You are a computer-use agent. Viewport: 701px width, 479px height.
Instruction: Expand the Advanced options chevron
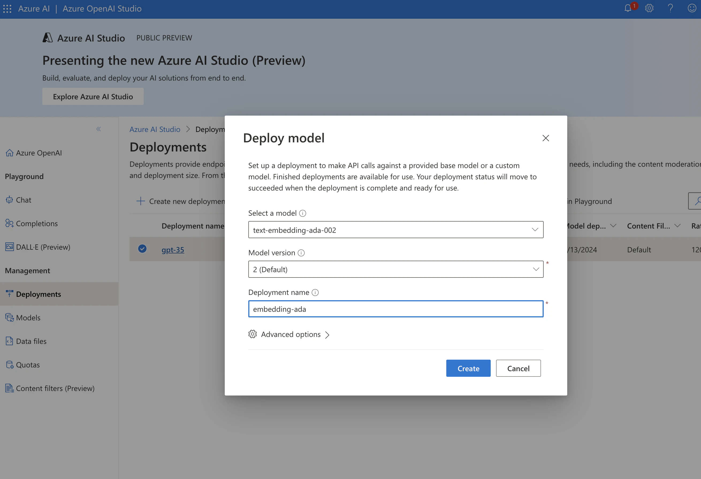(327, 335)
